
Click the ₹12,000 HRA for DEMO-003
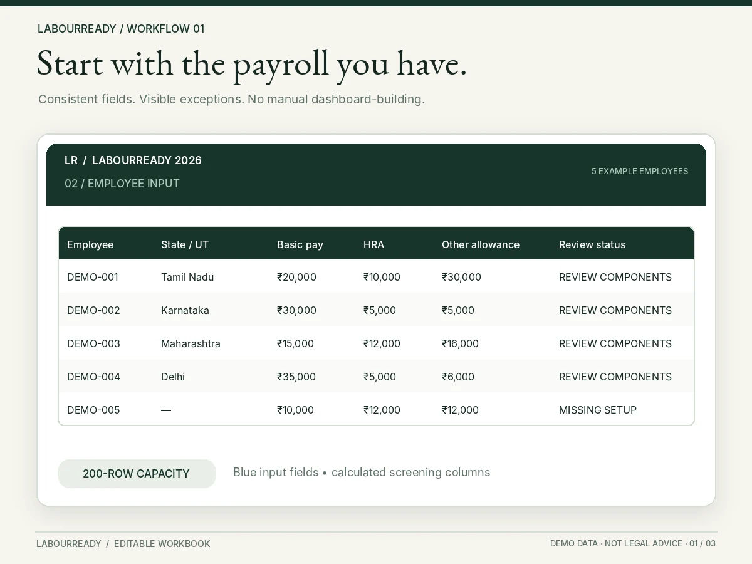pyautogui.click(x=382, y=343)
